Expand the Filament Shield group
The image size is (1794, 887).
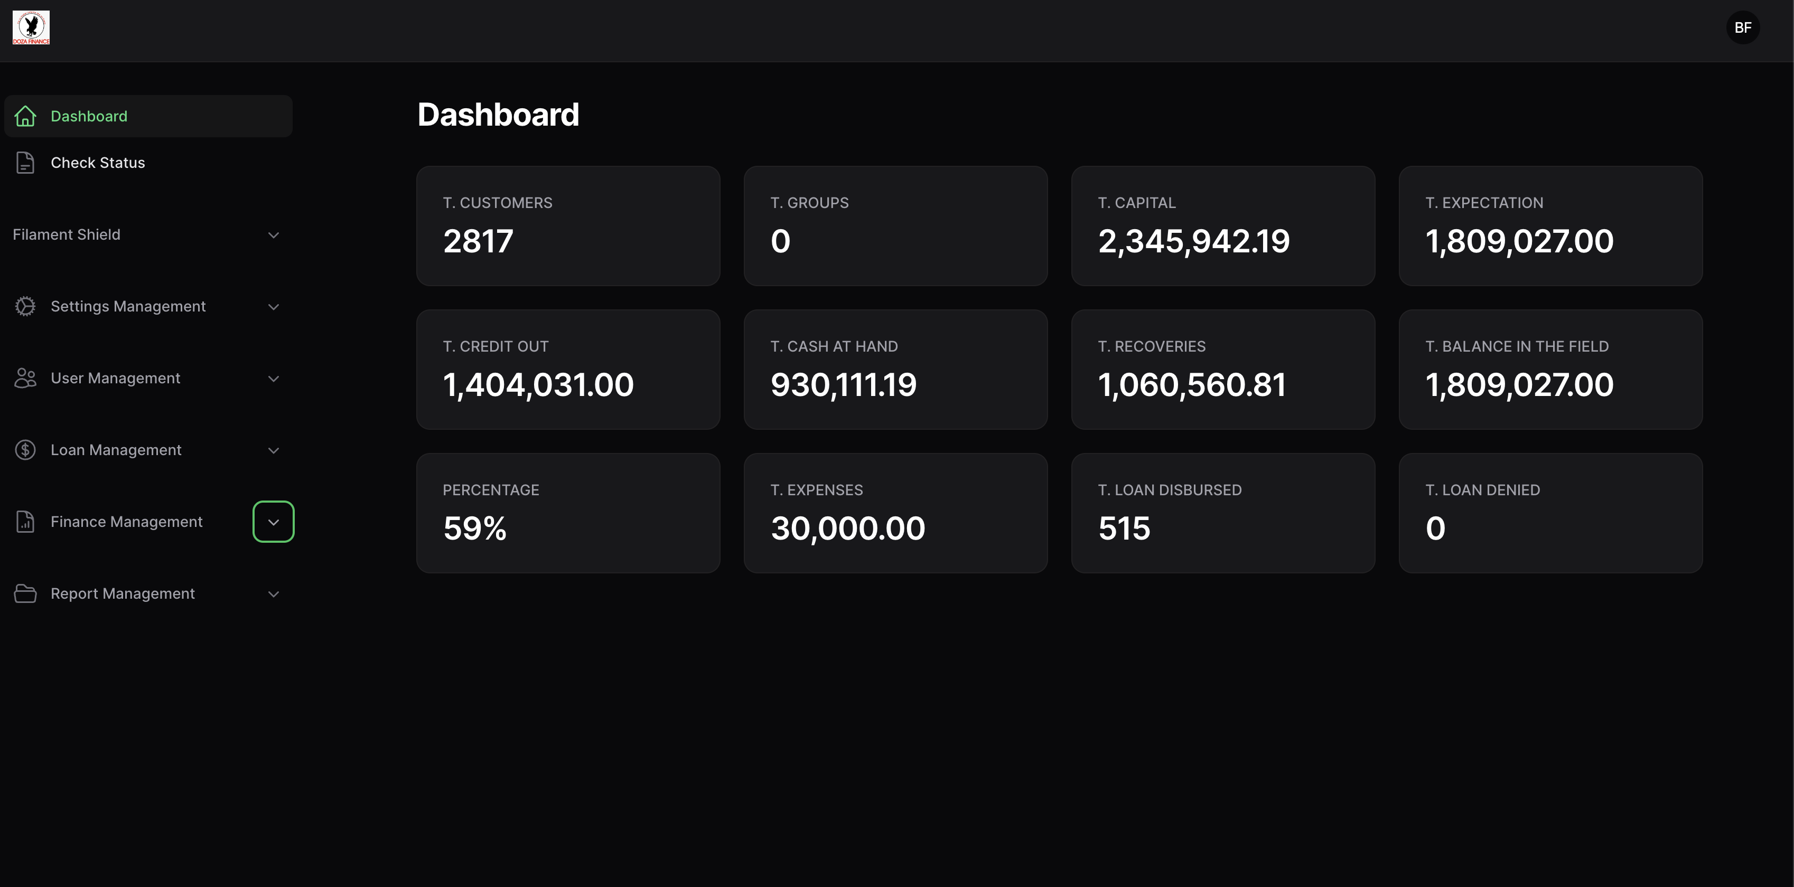click(274, 235)
